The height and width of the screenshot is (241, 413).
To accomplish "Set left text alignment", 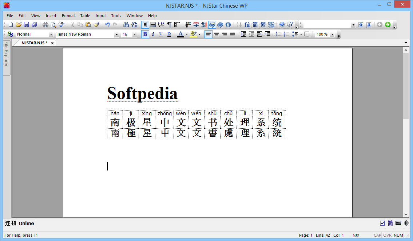I will tap(209, 34).
